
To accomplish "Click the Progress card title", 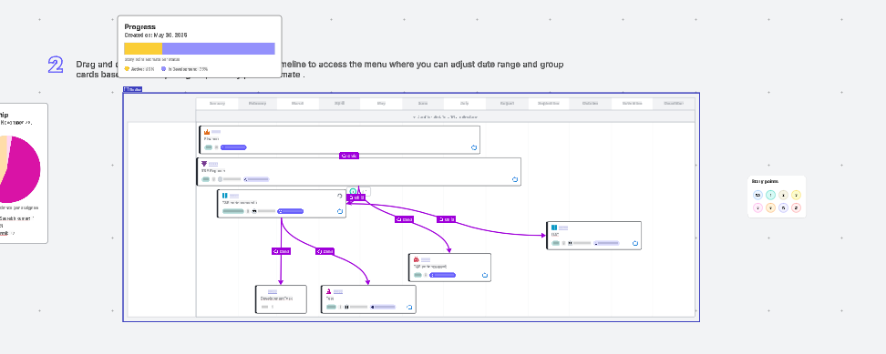I will point(139,26).
